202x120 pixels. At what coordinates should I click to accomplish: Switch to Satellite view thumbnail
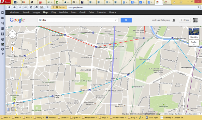pyautogui.click(x=194, y=34)
